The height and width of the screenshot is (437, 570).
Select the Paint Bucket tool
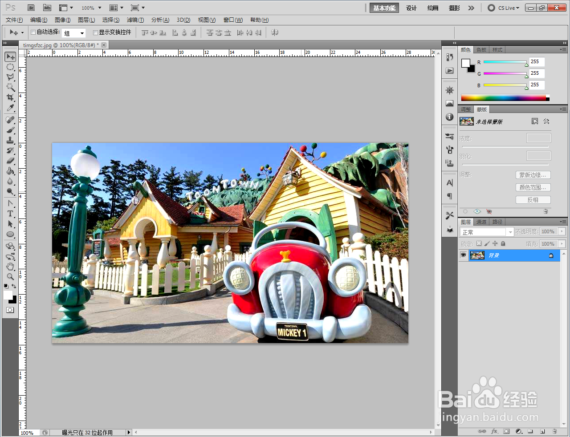point(10,171)
